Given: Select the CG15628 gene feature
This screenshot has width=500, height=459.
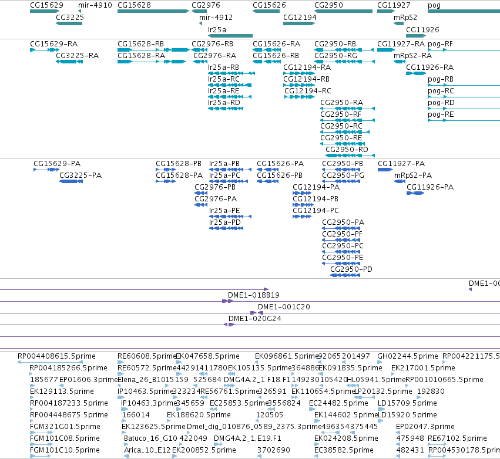Looking at the screenshot, I should [x=153, y=11].
